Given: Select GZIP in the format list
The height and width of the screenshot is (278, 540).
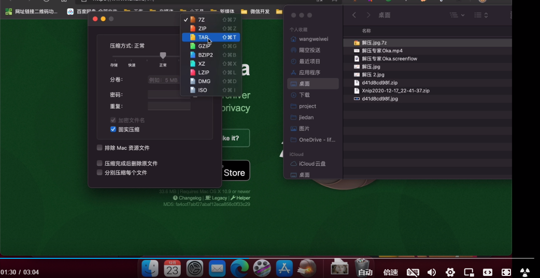Looking at the screenshot, I should click(211, 46).
